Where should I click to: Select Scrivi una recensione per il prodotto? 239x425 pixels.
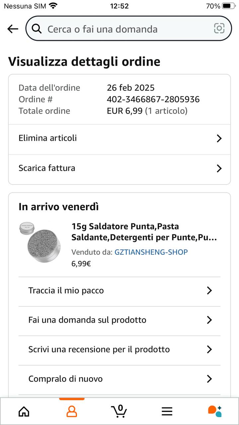(x=119, y=350)
